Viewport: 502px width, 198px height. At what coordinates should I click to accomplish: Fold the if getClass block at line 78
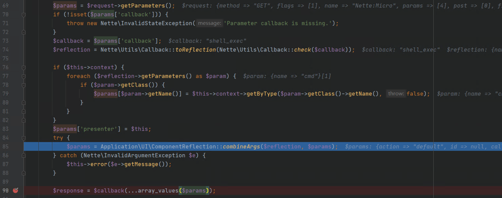[x=24, y=85]
